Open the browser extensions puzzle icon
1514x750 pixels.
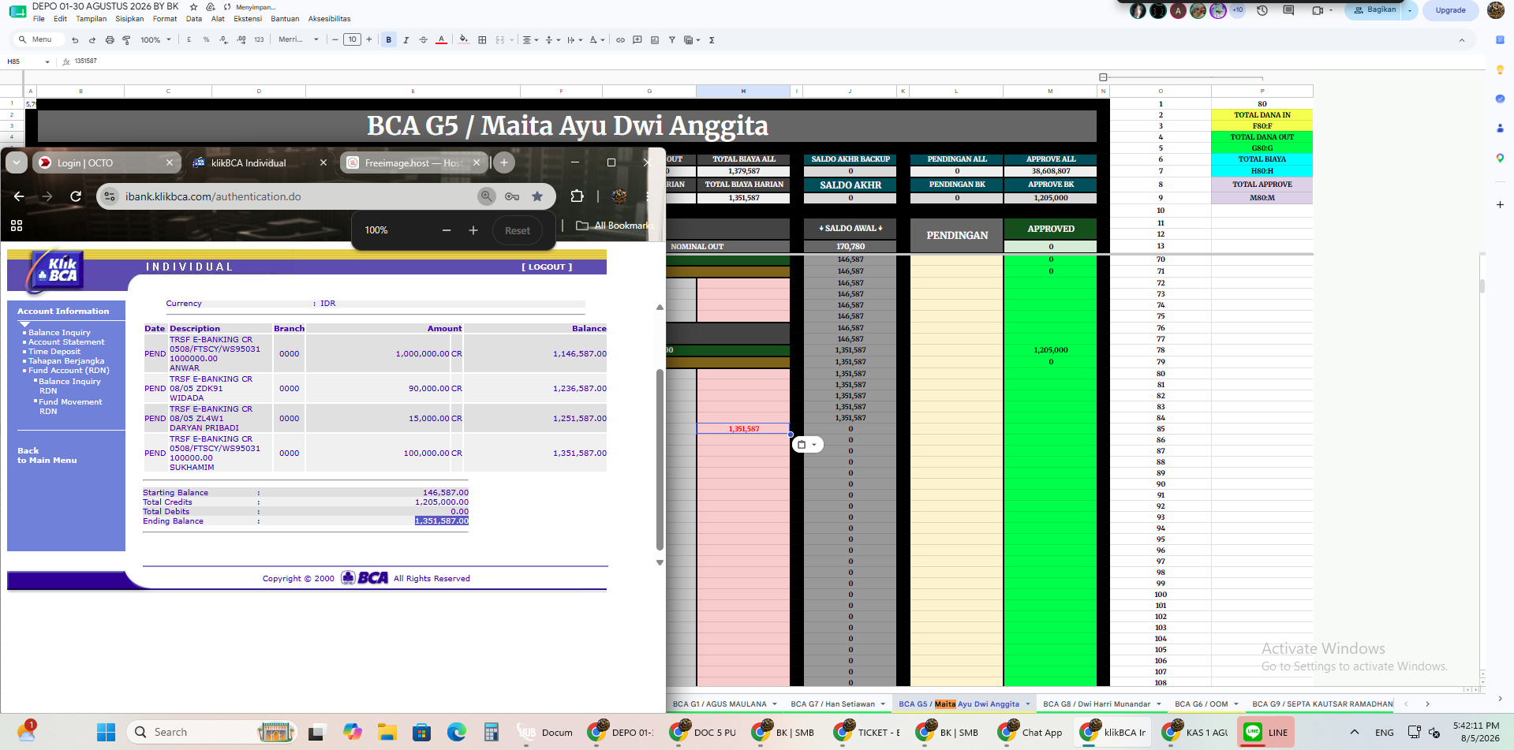coord(577,196)
